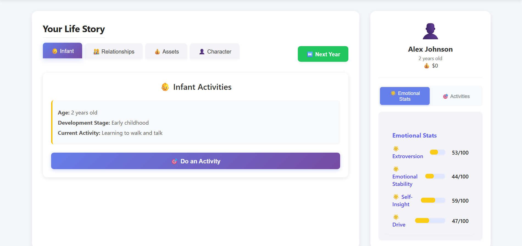The height and width of the screenshot is (246, 522).
Task: Show the Emotional Stats panel tab
Action: tap(405, 96)
